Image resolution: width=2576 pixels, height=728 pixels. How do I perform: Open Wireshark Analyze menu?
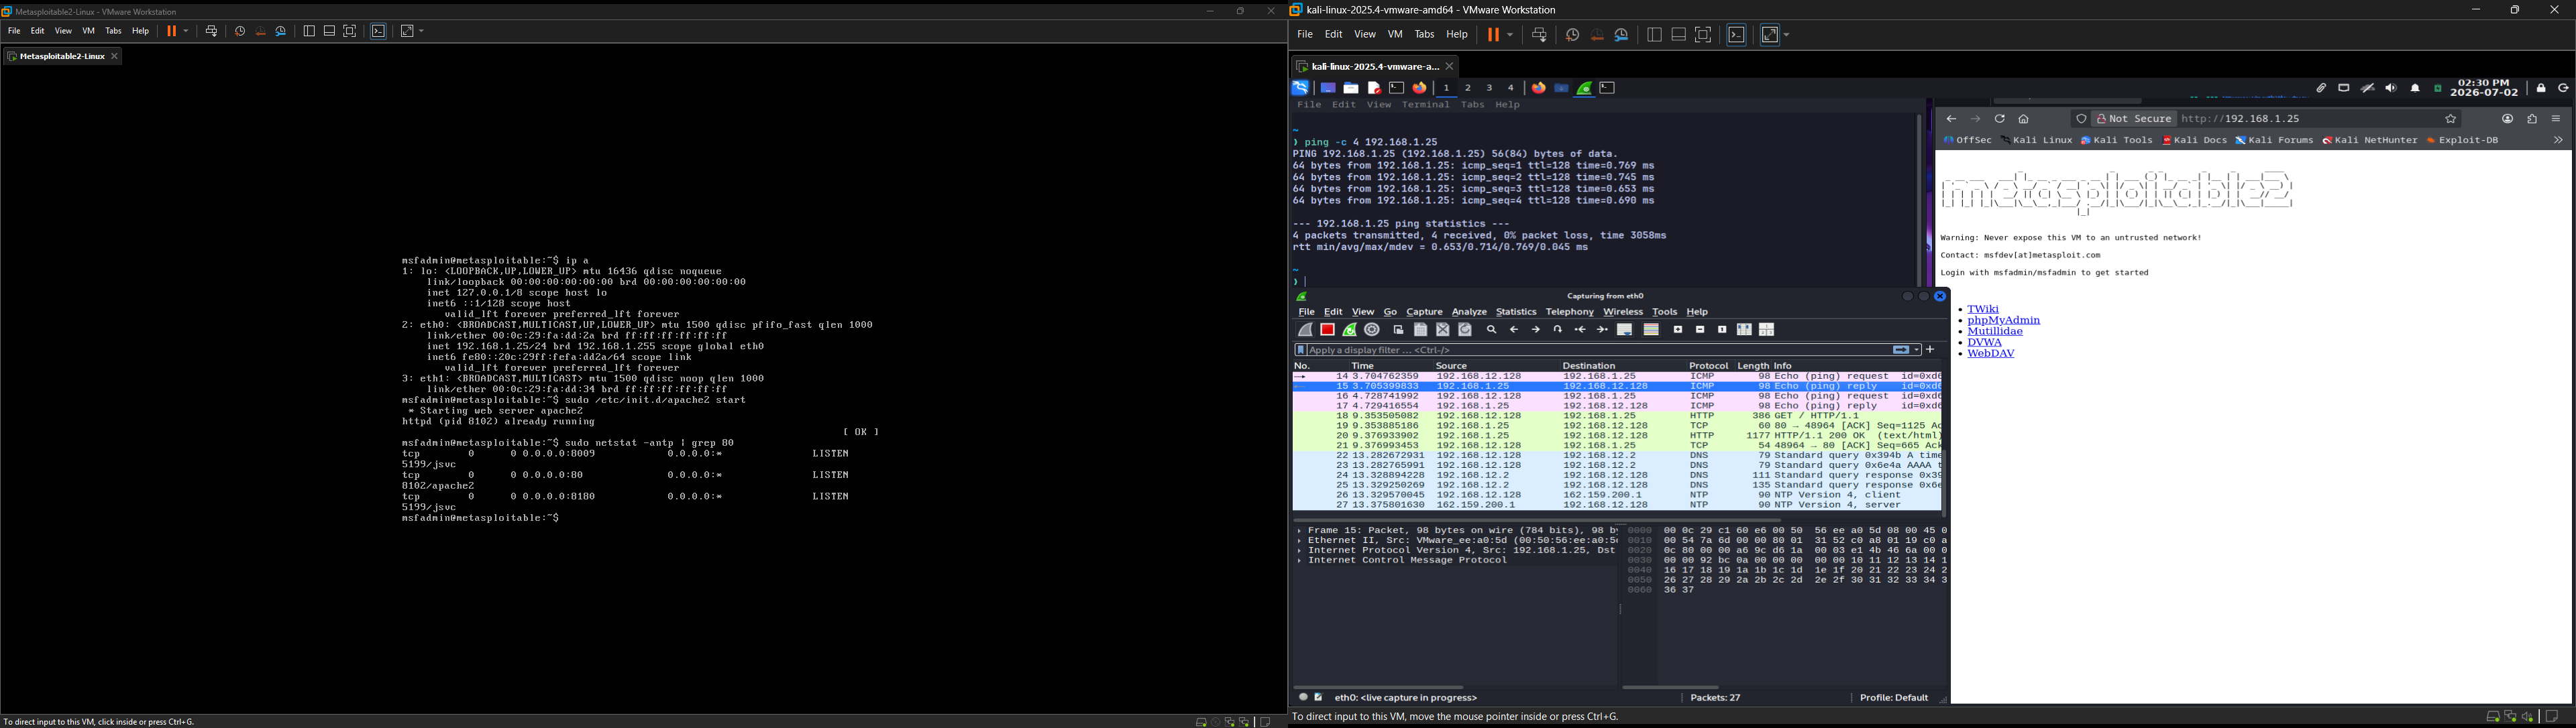[1469, 312]
